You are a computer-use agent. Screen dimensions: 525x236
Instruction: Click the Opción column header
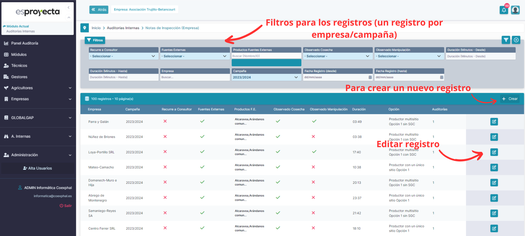(x=394, y=109)
